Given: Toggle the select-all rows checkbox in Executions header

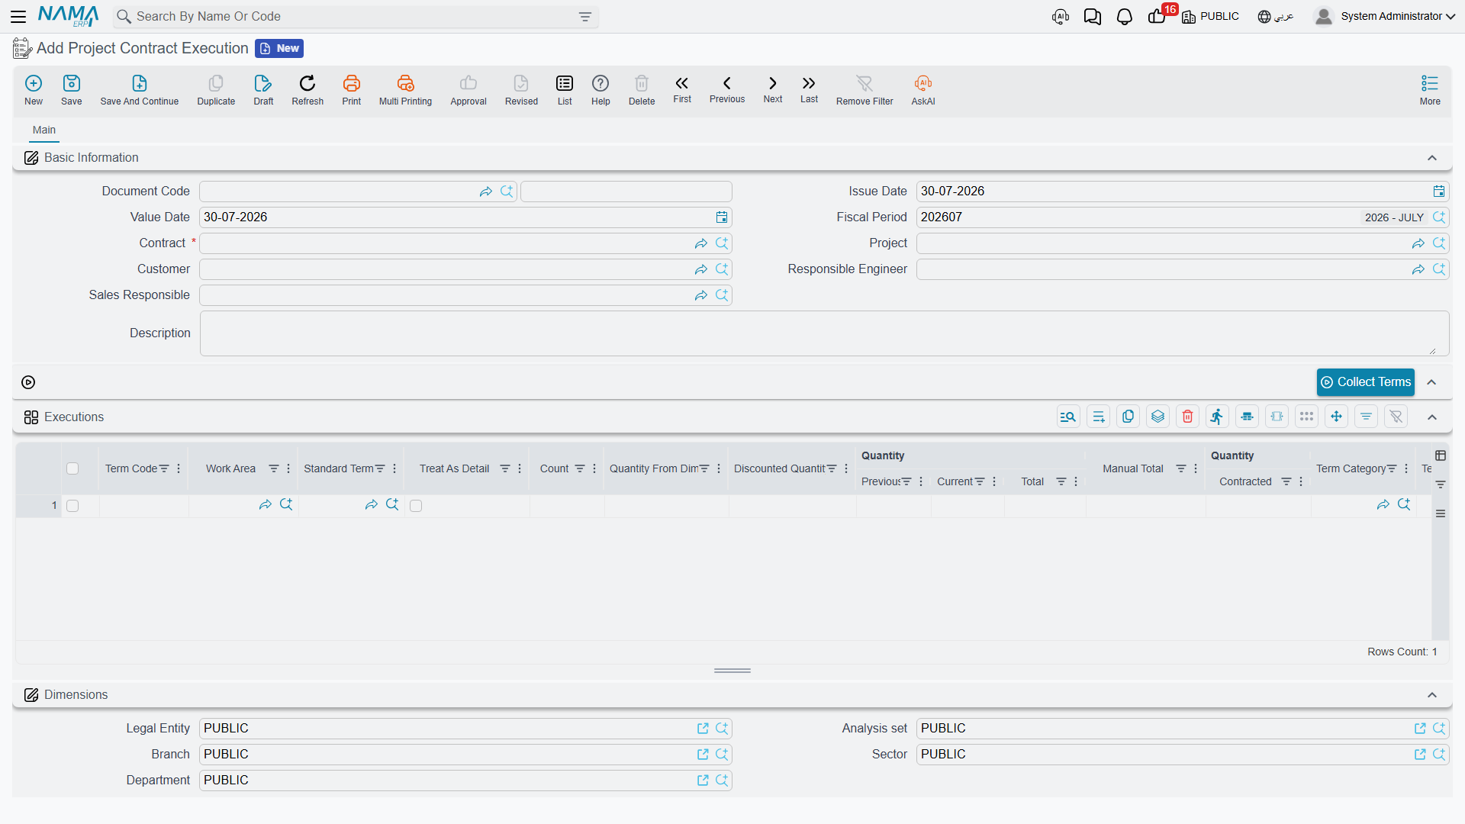Looking at the screenshot, I should 72,468.
